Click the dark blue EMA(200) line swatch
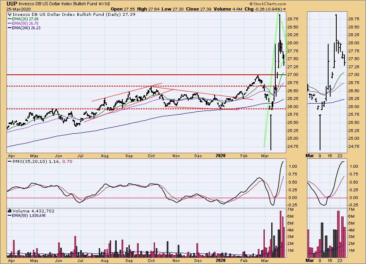 (10, 28)
